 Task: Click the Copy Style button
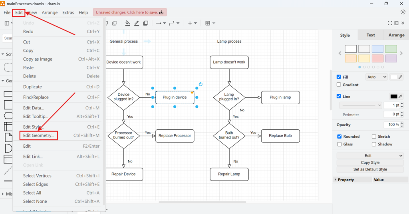click(370, 162)
